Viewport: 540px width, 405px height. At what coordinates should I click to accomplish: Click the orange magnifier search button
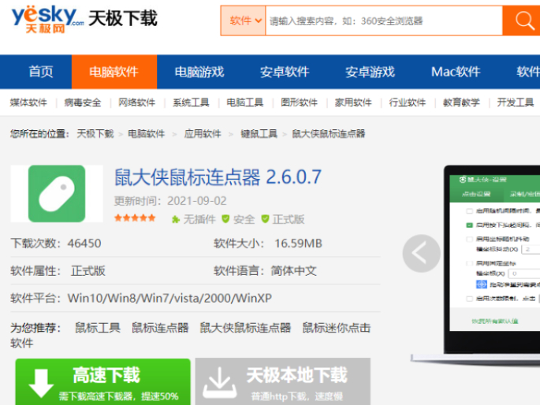click(523, 20)
